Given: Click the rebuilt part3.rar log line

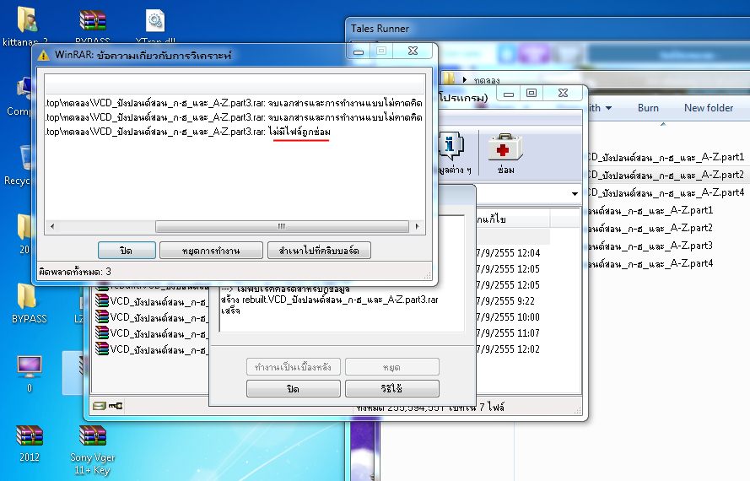Looking at the screenshot, I should coord(329,300).
